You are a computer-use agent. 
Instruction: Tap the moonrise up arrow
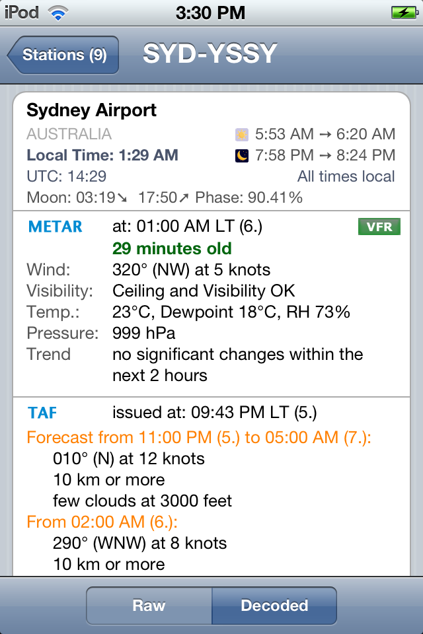coord(184,197)
